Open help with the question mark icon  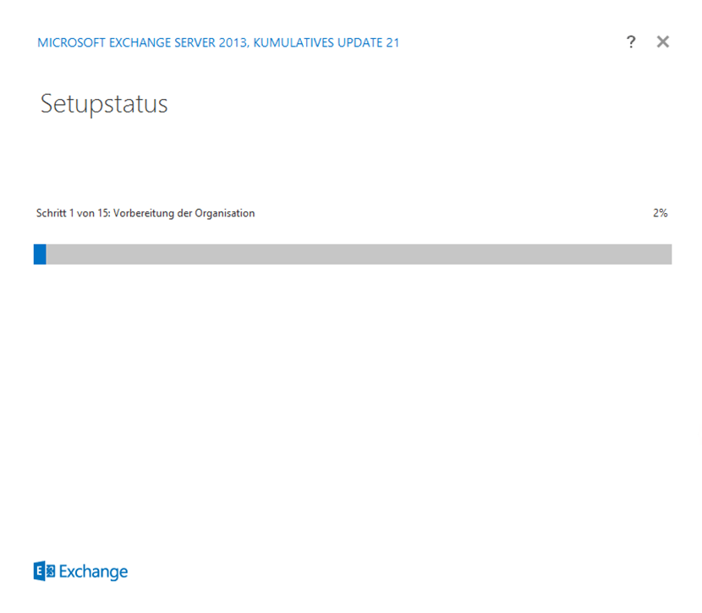(630, 42)
